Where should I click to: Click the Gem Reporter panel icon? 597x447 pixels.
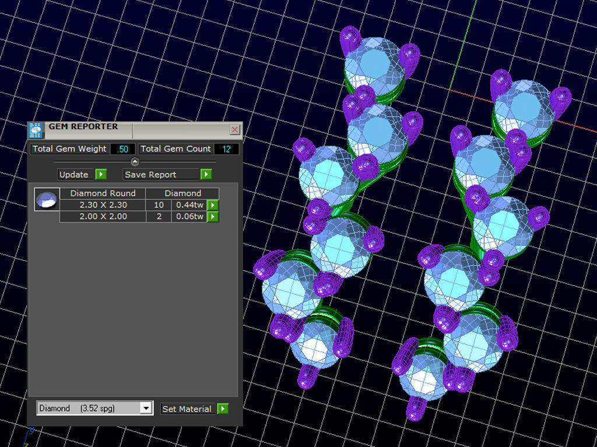coord(36,130)
